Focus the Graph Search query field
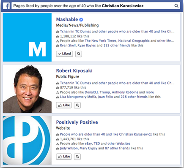The image size is (184, 168). (x=96, y=6)
